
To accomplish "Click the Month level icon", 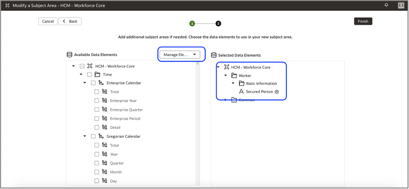I will coord(105,172).
